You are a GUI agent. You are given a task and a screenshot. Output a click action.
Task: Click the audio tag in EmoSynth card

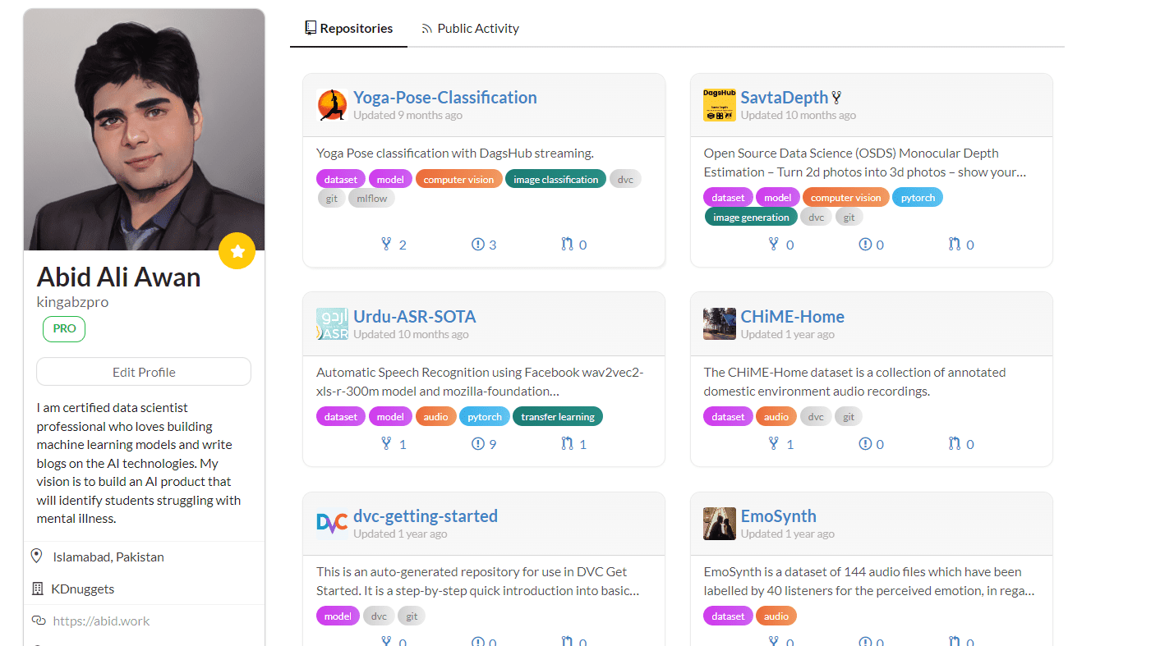[x=776, y=616]
